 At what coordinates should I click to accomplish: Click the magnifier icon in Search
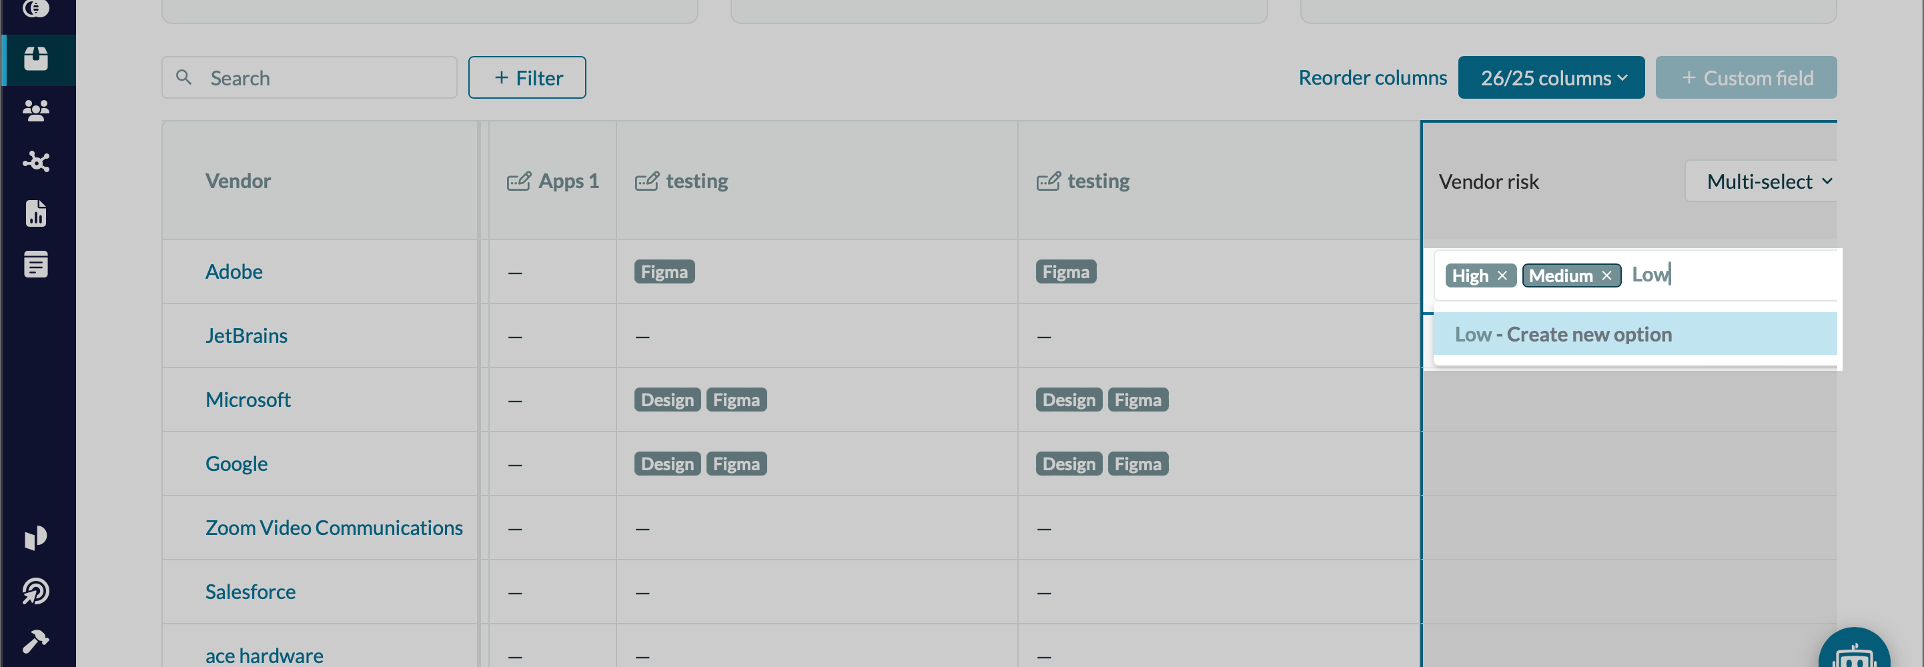coord(183,77)
